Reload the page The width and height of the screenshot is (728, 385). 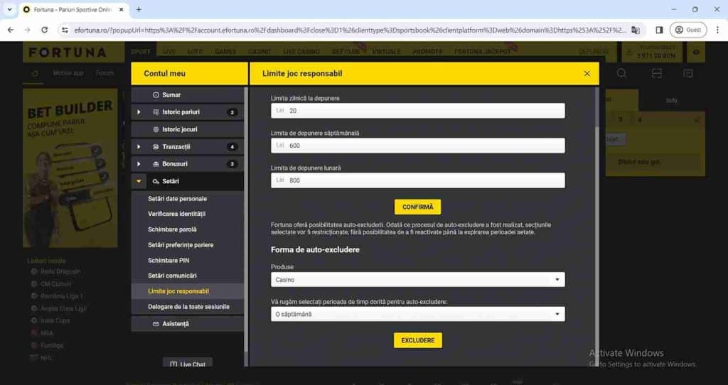pyautogui.click(x=45, y=30)
